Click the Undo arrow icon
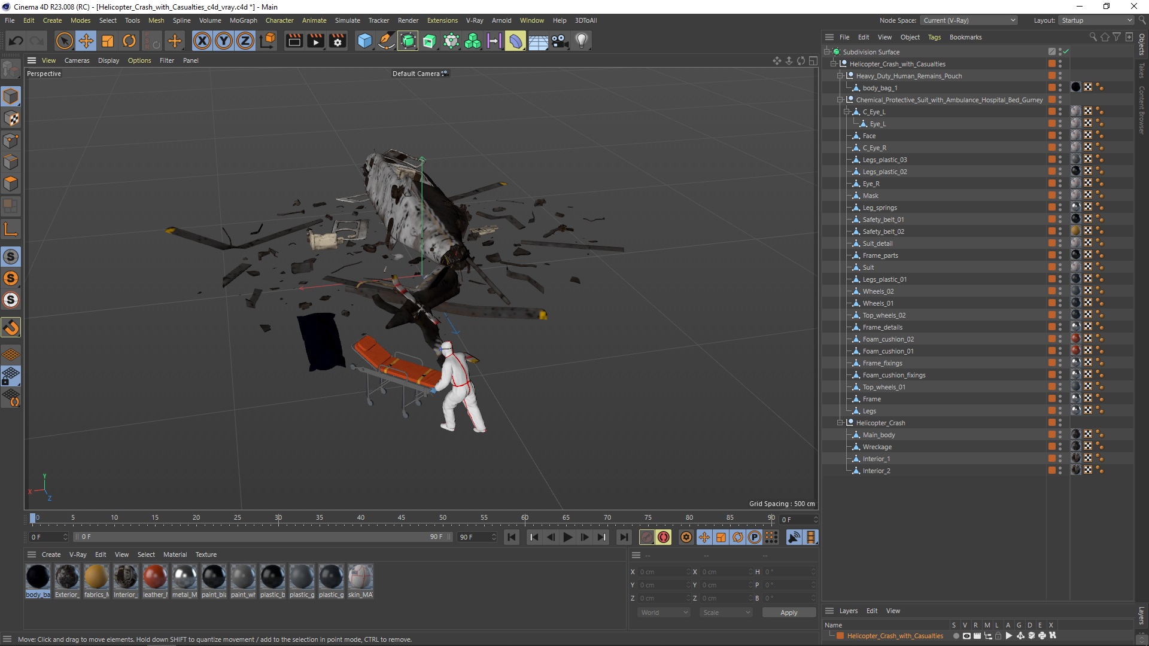The height and width of the screenshot is (646, 1149). (x=16, y=41)
